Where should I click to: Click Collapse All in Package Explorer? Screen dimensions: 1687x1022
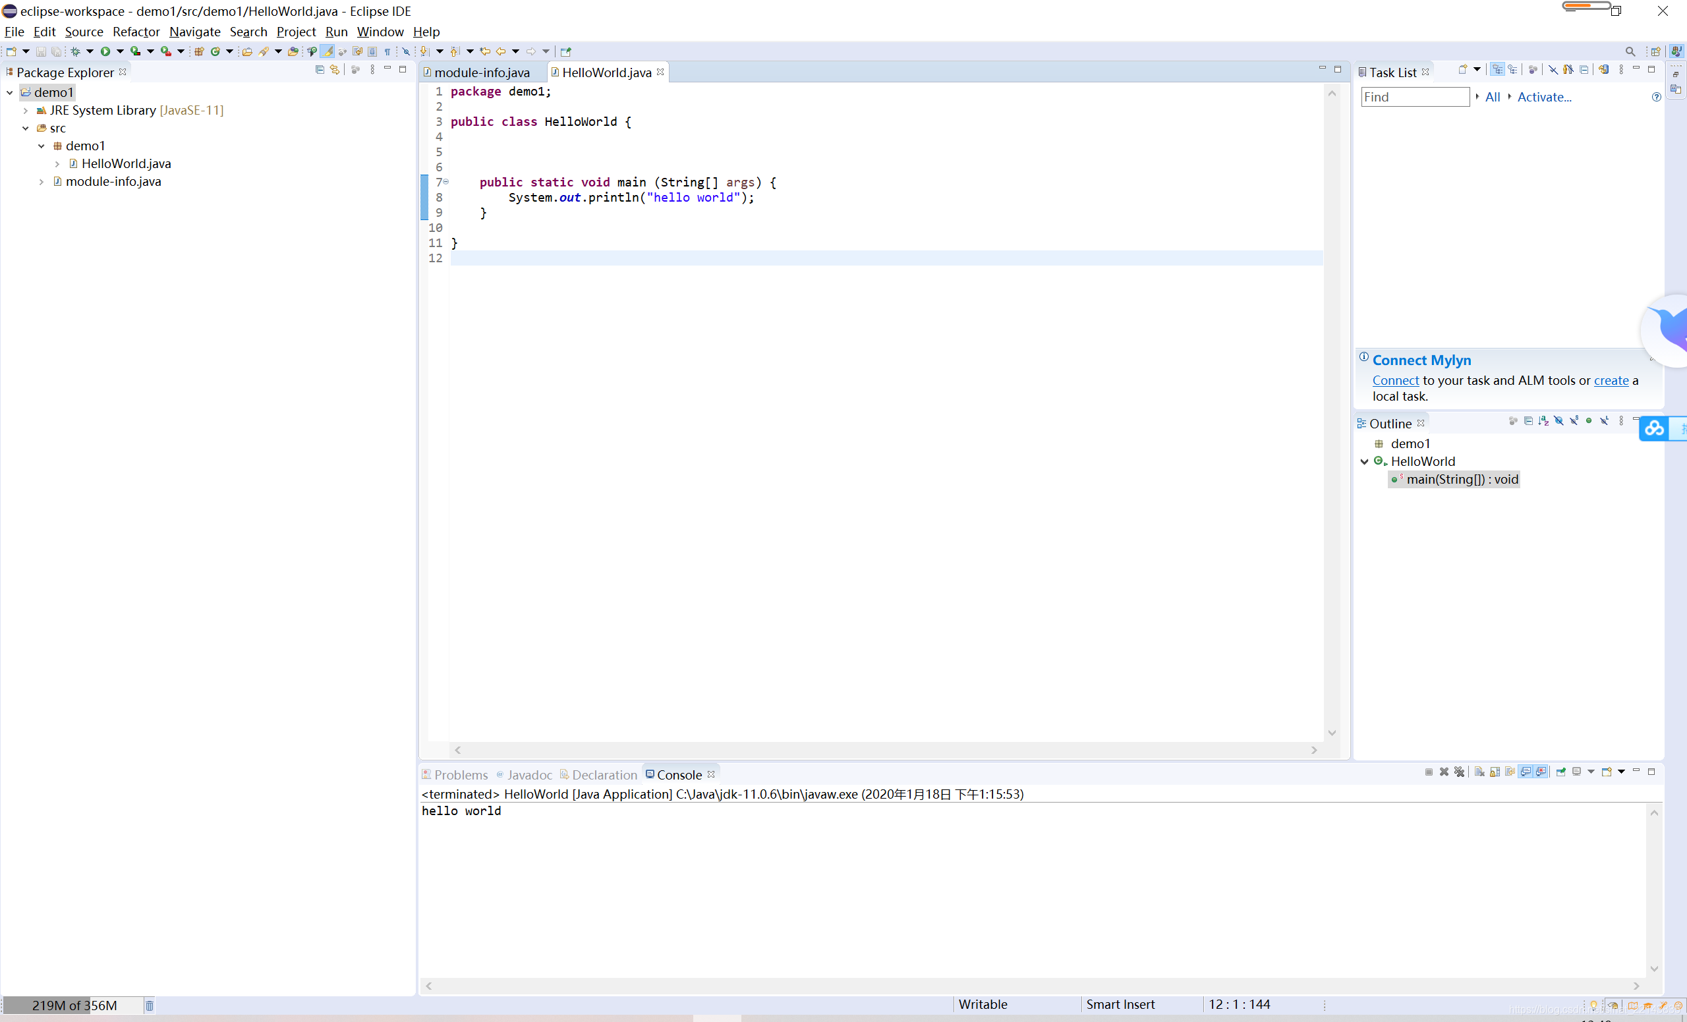(x=320, y=70)
